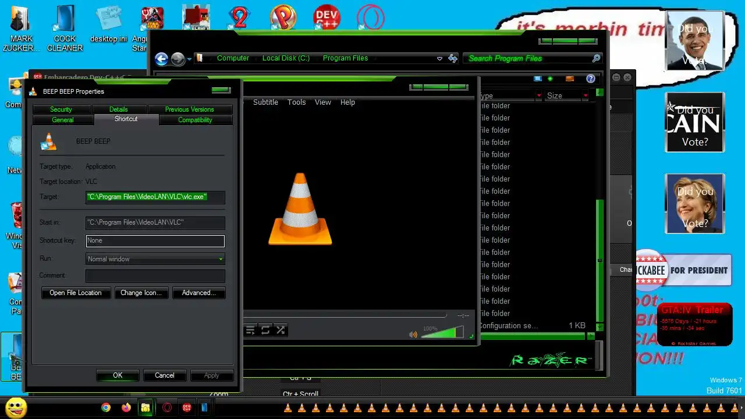The image size is (745, 419).
Task: Open the Type column filter dropdown
Action: tap(538, 95)
